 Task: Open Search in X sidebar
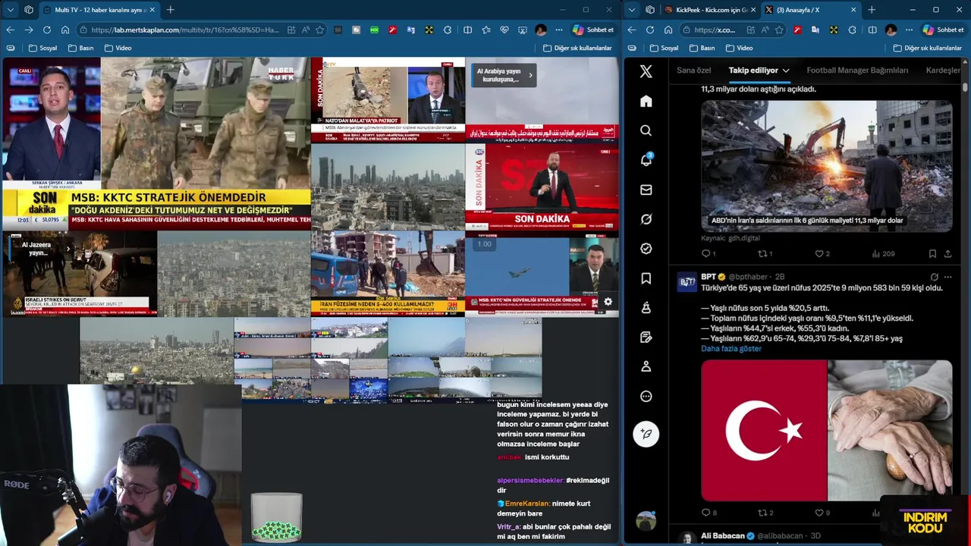[646, 130]
